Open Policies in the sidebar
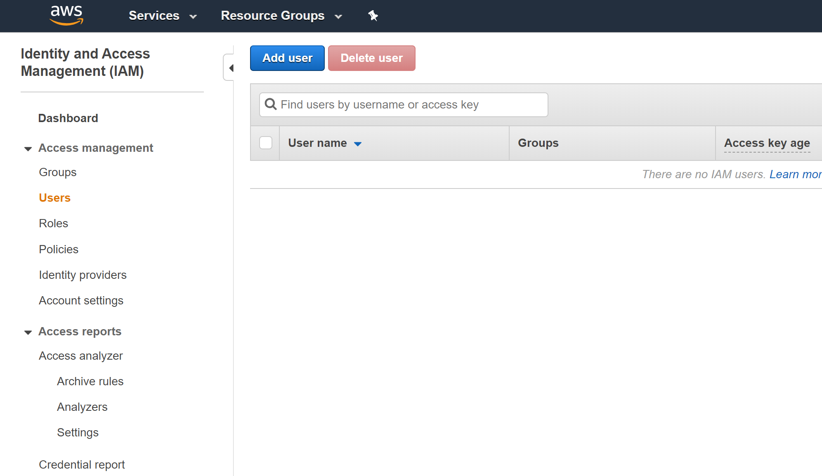The image size is (822, 476). 59,249
